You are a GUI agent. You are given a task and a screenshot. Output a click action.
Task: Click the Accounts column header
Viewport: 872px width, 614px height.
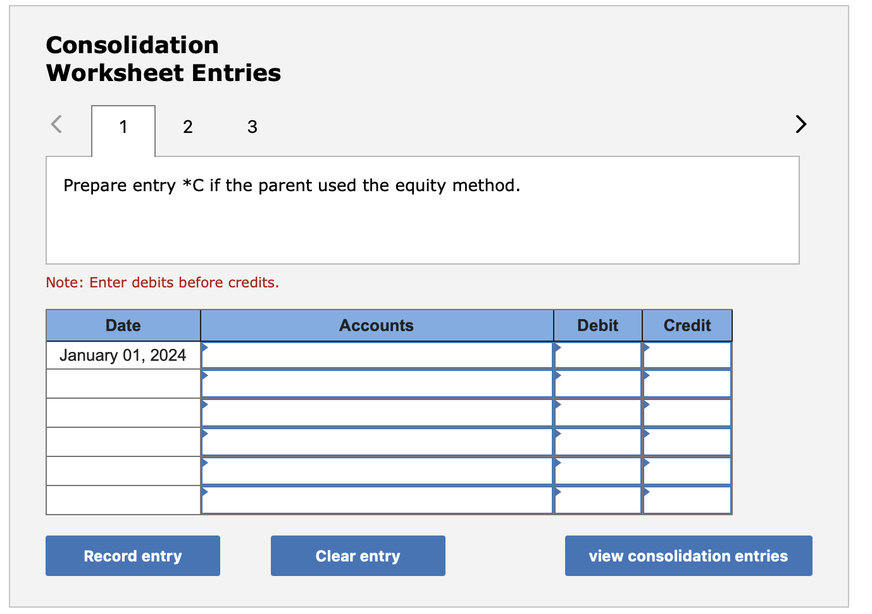[377, 325]
